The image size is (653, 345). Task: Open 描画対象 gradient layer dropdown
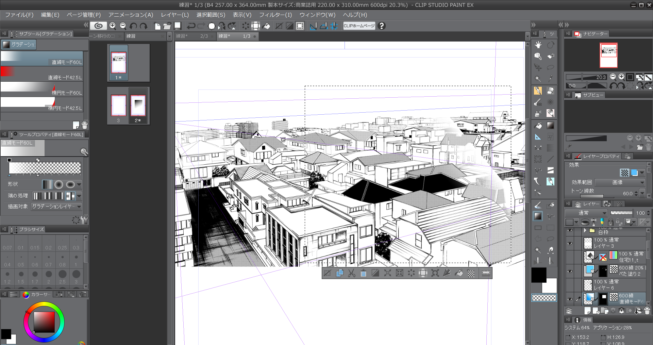[x=56, y=207]
